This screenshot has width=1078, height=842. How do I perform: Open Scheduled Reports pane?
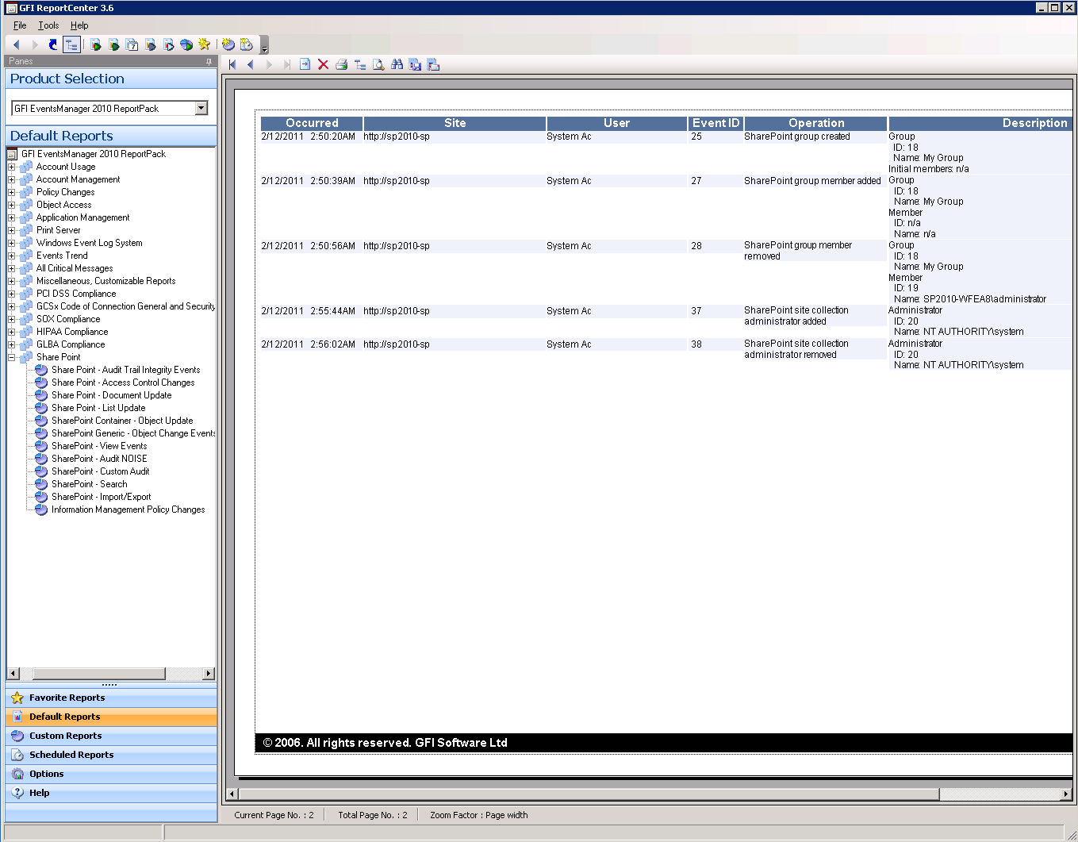point(111,755)
